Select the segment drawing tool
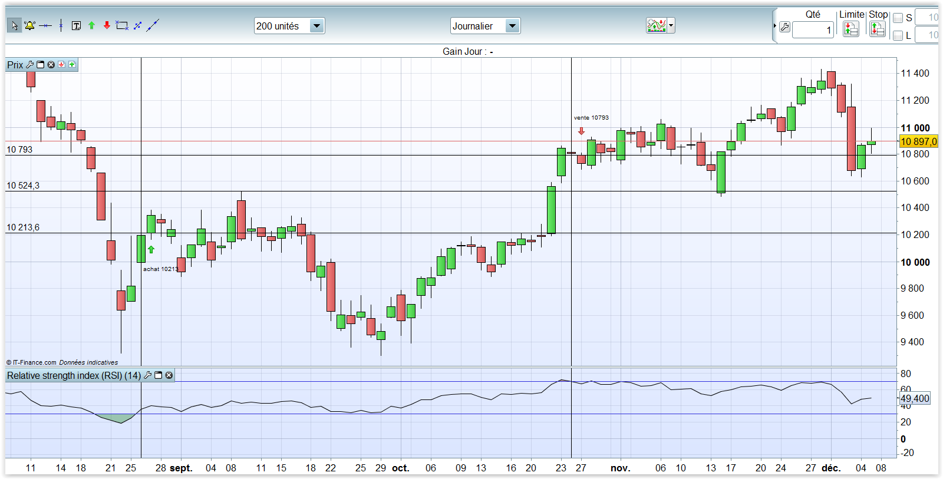 pos(137,25)
